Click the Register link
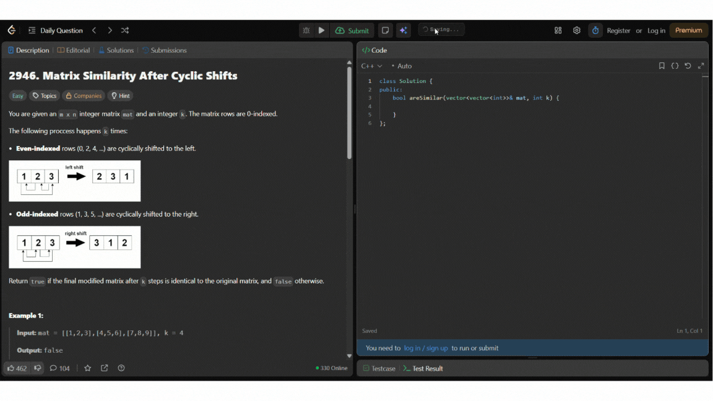 click(618, 30)
